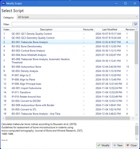Screen dimensions: 140x149
Task: Click revision value 13 for Autocontour Bone
Action: coord(127,67)
